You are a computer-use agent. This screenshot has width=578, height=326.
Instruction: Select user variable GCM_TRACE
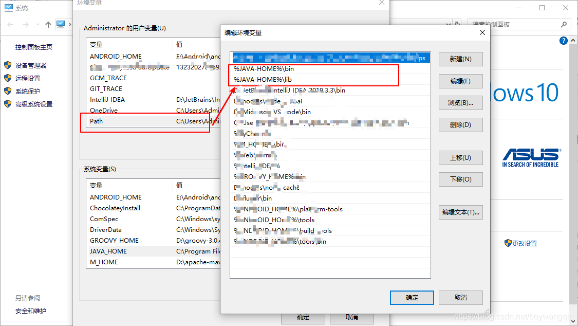tap(153, 78)
